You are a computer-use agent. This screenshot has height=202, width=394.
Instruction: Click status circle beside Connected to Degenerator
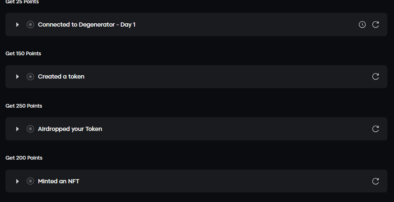pos(30,25)
